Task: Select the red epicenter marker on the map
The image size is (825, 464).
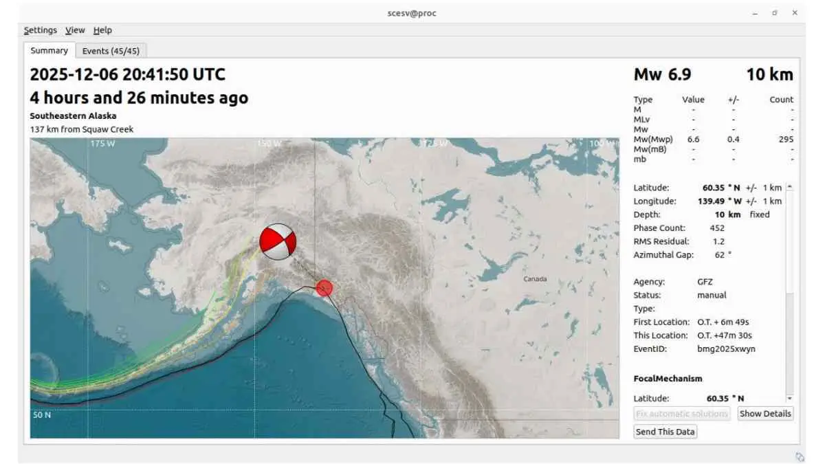Action: coord(323,287)
